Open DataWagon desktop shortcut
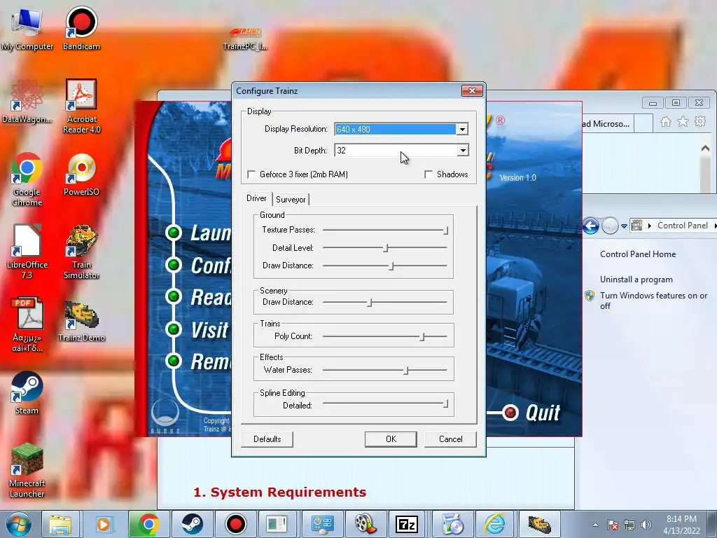This screenshot has width=717, height=538. [27, 102]
